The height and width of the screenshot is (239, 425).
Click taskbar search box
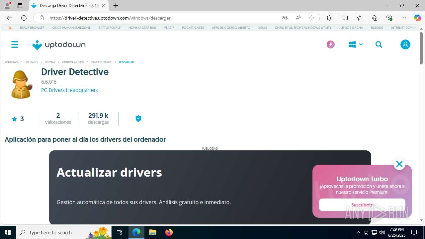64,232
